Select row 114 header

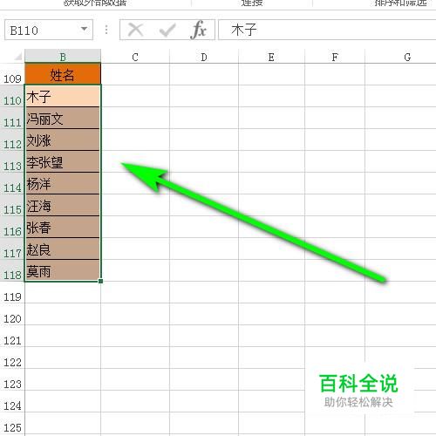tap(12, 183)
